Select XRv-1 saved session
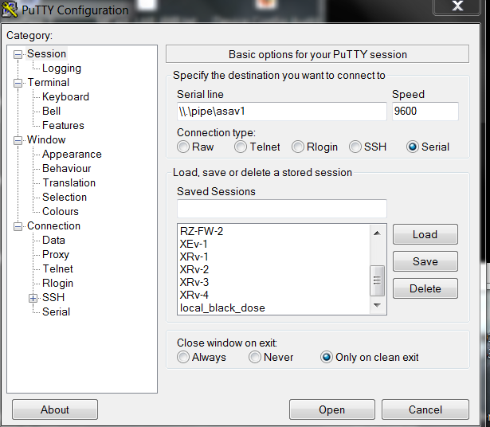Viewport: 490px width, 427px height. (x=274, y=257)
